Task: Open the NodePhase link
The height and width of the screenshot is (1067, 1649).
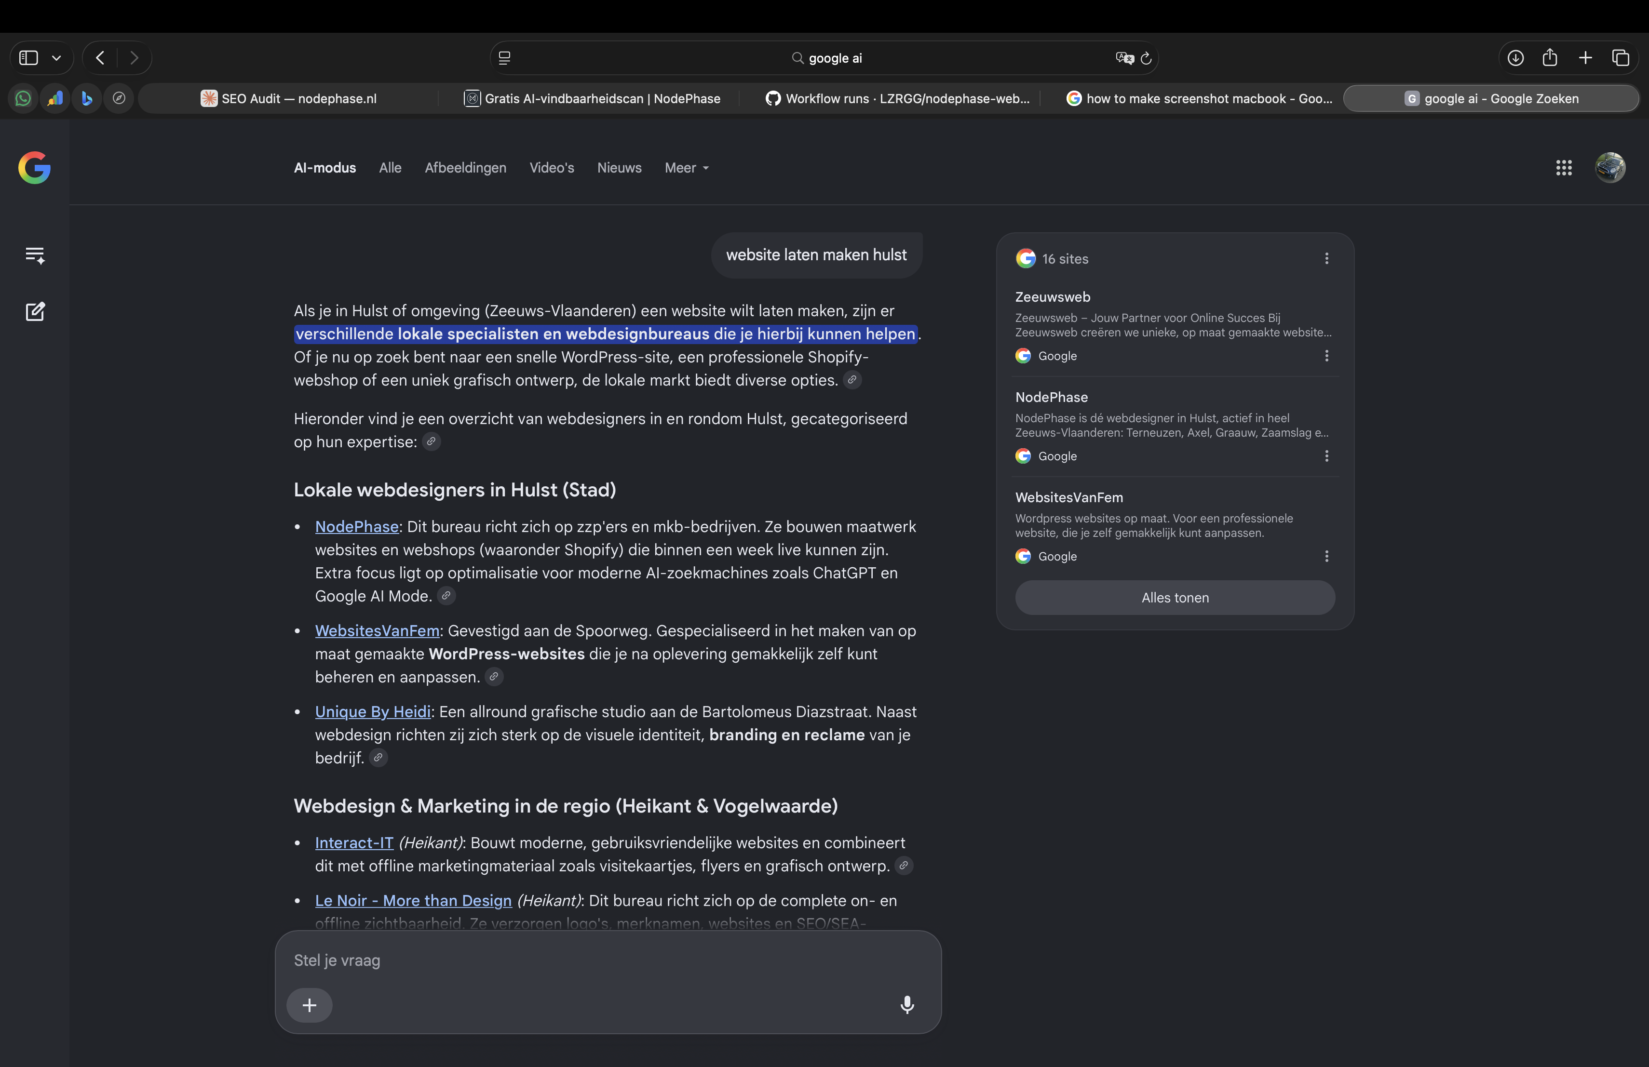Action: 357,526
